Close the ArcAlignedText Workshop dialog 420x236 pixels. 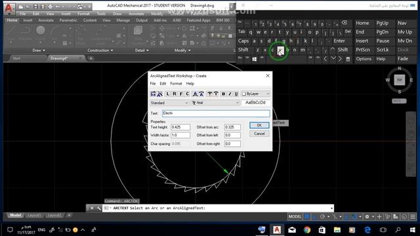tap(268, 76)
